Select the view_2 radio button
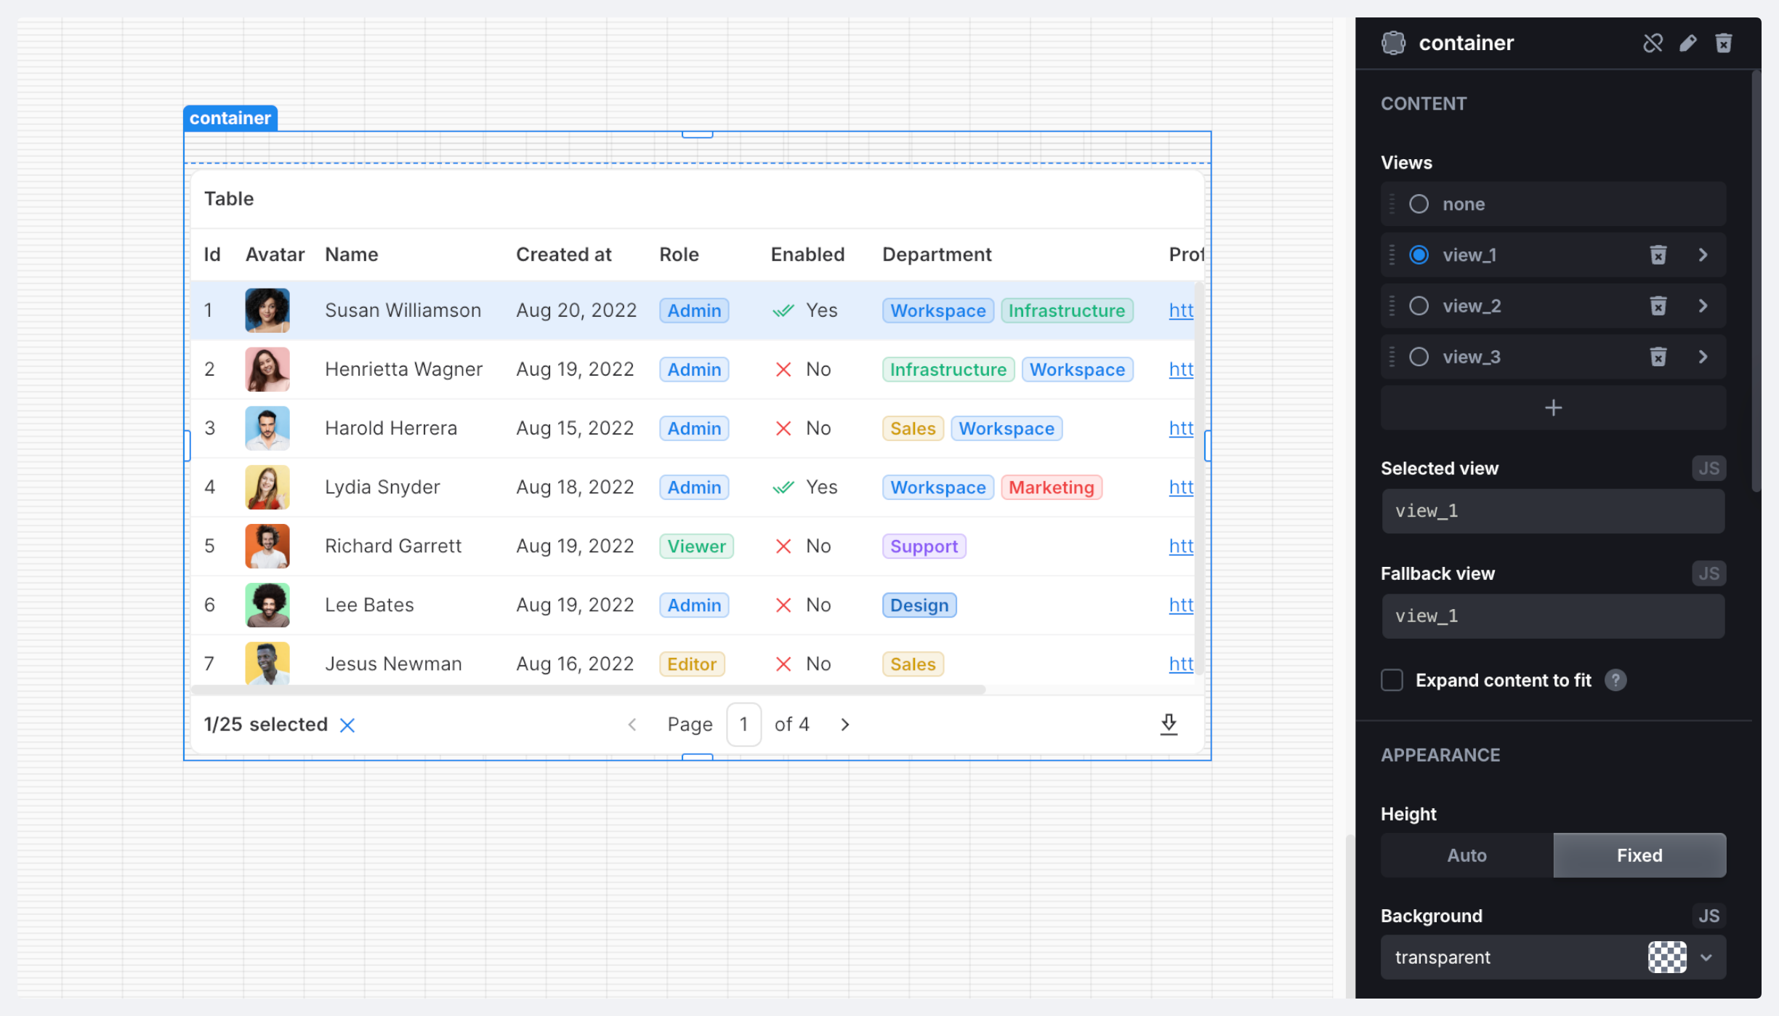1779x1016 pixels. [1419, 306]
